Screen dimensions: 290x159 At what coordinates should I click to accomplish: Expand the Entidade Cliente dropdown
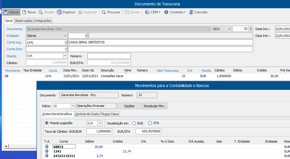(x=65, y=36)
